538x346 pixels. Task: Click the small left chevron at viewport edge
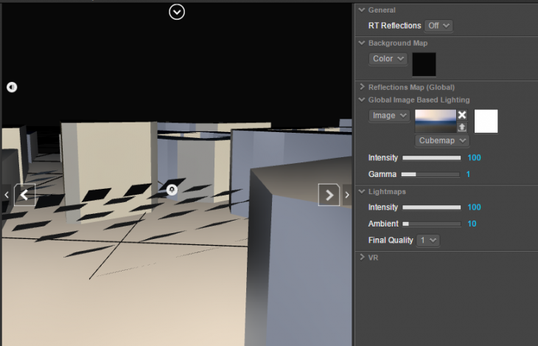coord(7,195)
